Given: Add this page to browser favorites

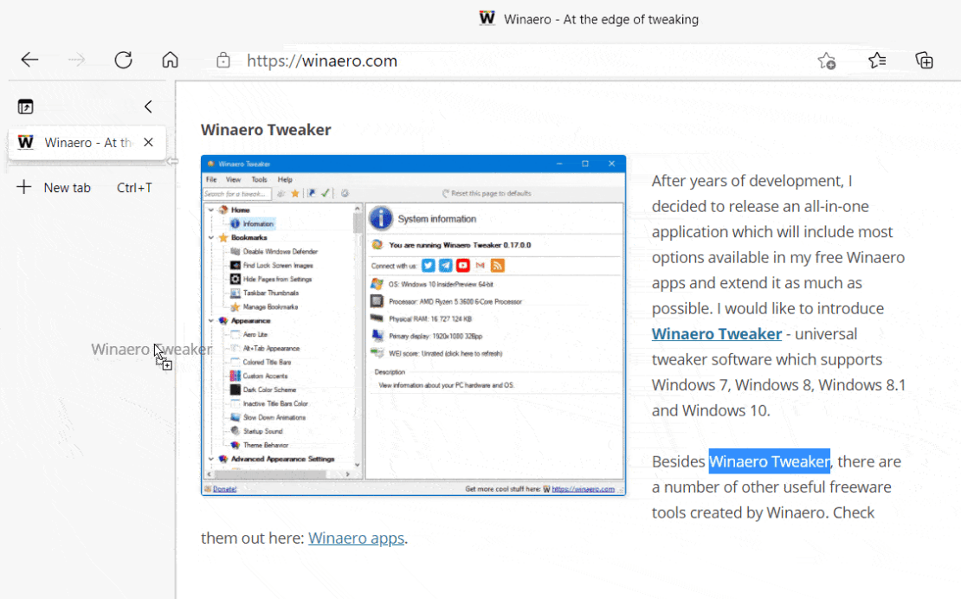Looking at the screenshot, I should coord(825,61).
